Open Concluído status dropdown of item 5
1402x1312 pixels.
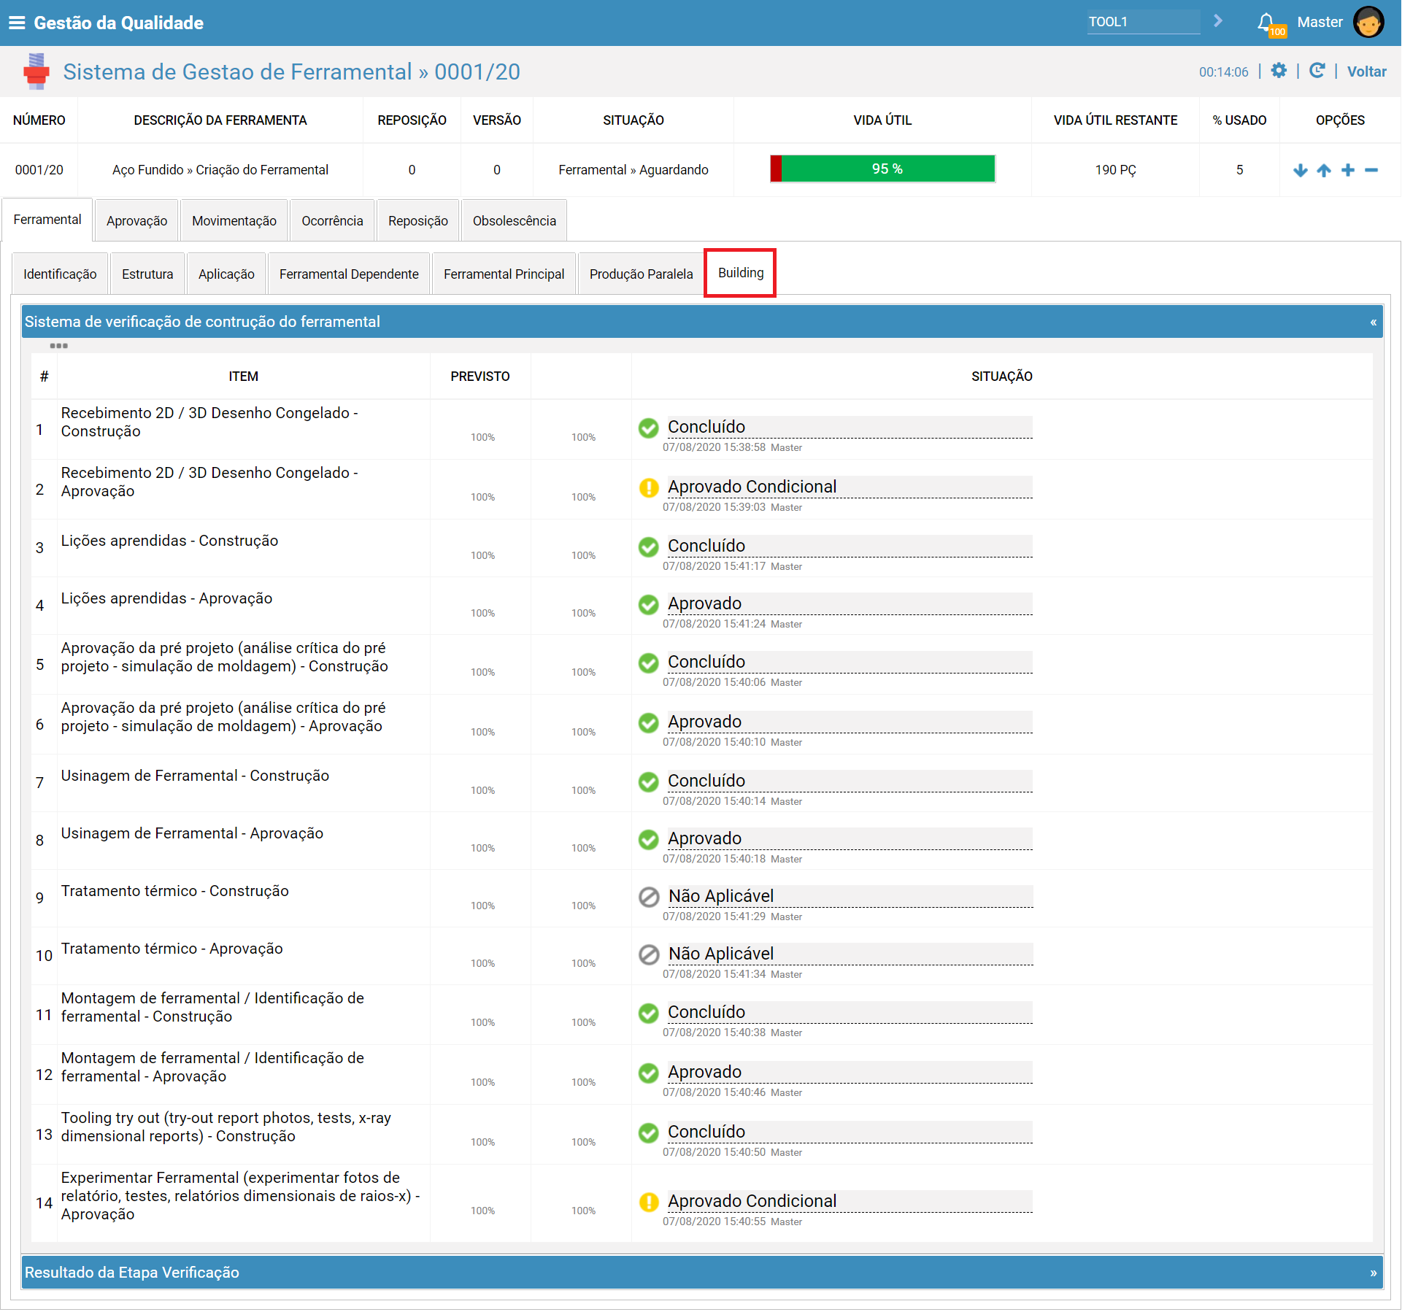[849, 662]
